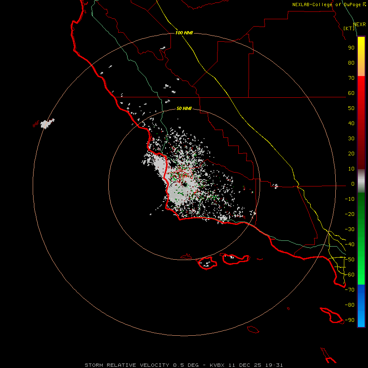The image size is (368, 368).
Task: Pick the bright green segment of the color bar
Action: pos(361,270)
